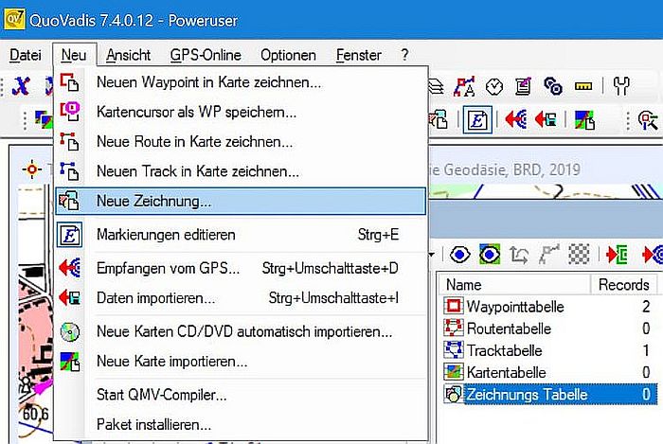
Task: Click the red arrow green table icon
Action: click(x=617, y=255)
